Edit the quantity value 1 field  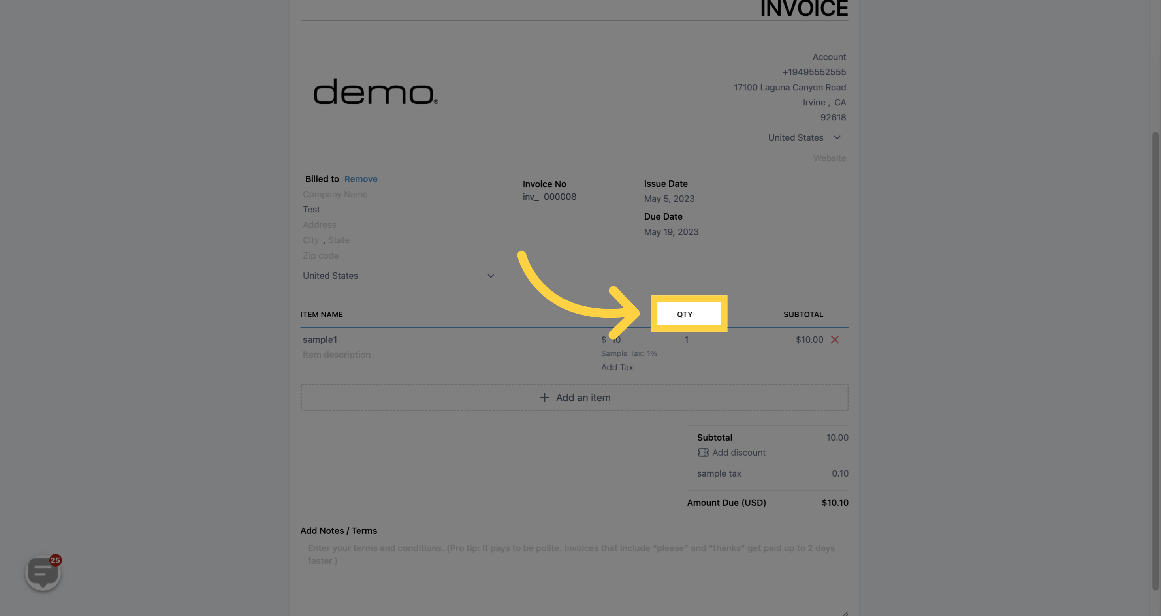pyautogui.click(x=686, y=340)
